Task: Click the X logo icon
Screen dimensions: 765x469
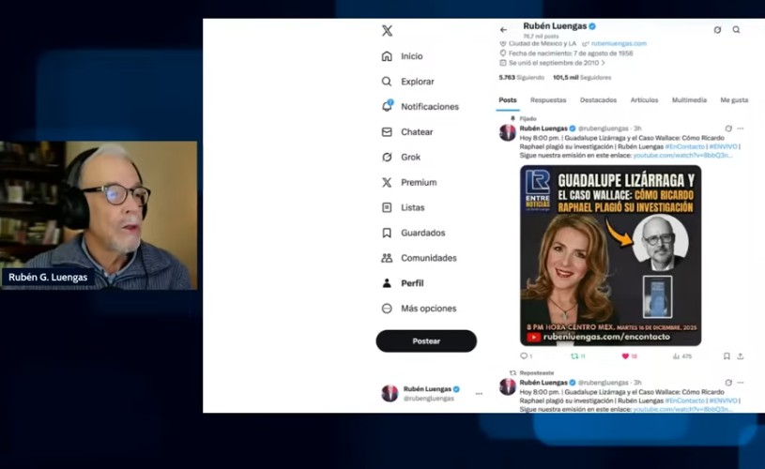Action: [x=387, y=31]
